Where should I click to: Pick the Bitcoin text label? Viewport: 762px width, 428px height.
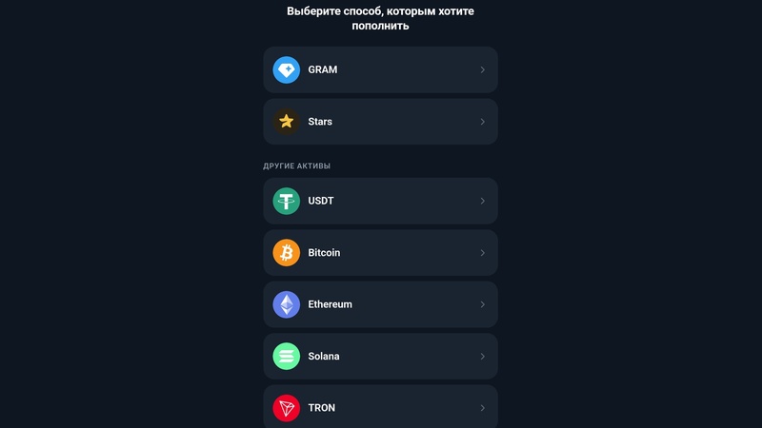324,253
